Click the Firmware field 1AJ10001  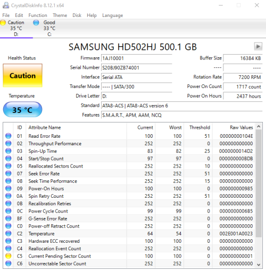137,58
